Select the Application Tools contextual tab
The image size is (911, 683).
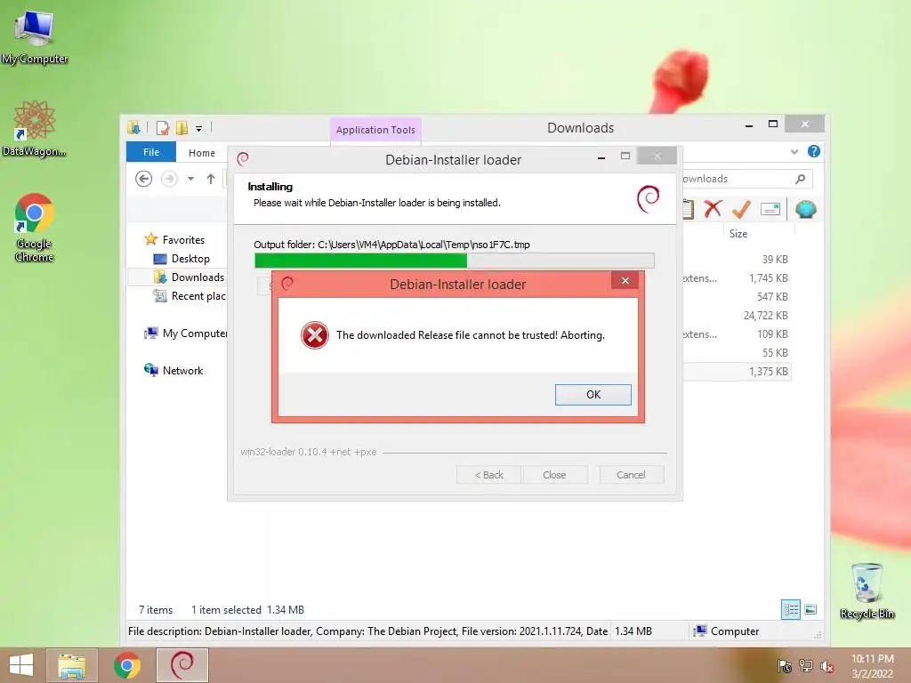[x=375, y=130]
